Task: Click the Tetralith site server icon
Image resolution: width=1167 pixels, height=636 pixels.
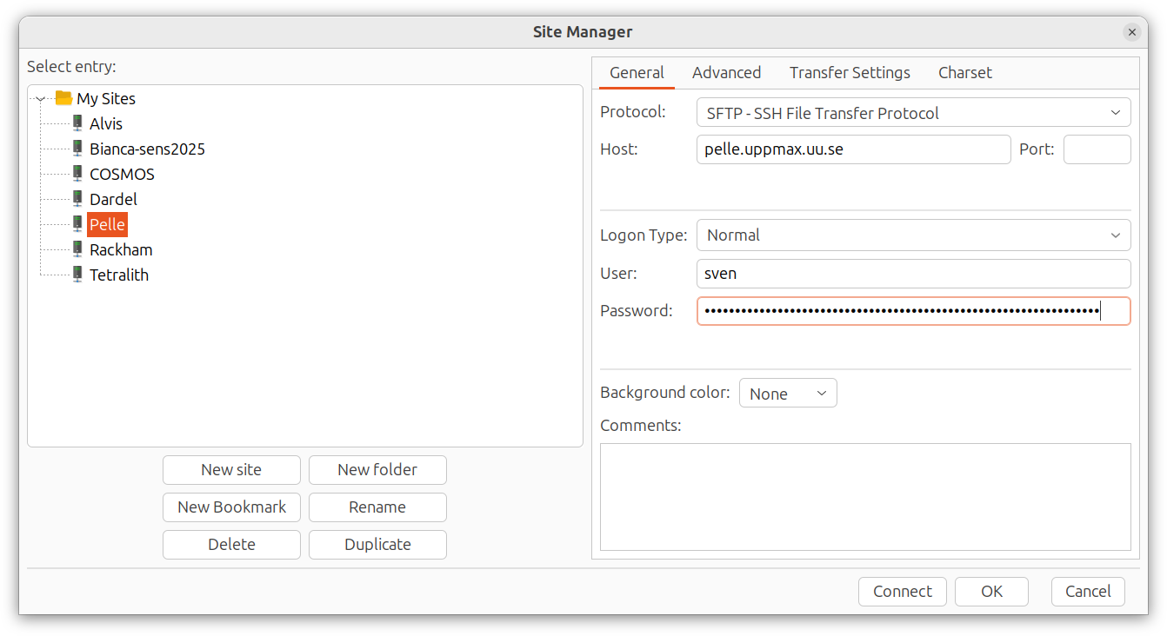Action: point(77,275)
